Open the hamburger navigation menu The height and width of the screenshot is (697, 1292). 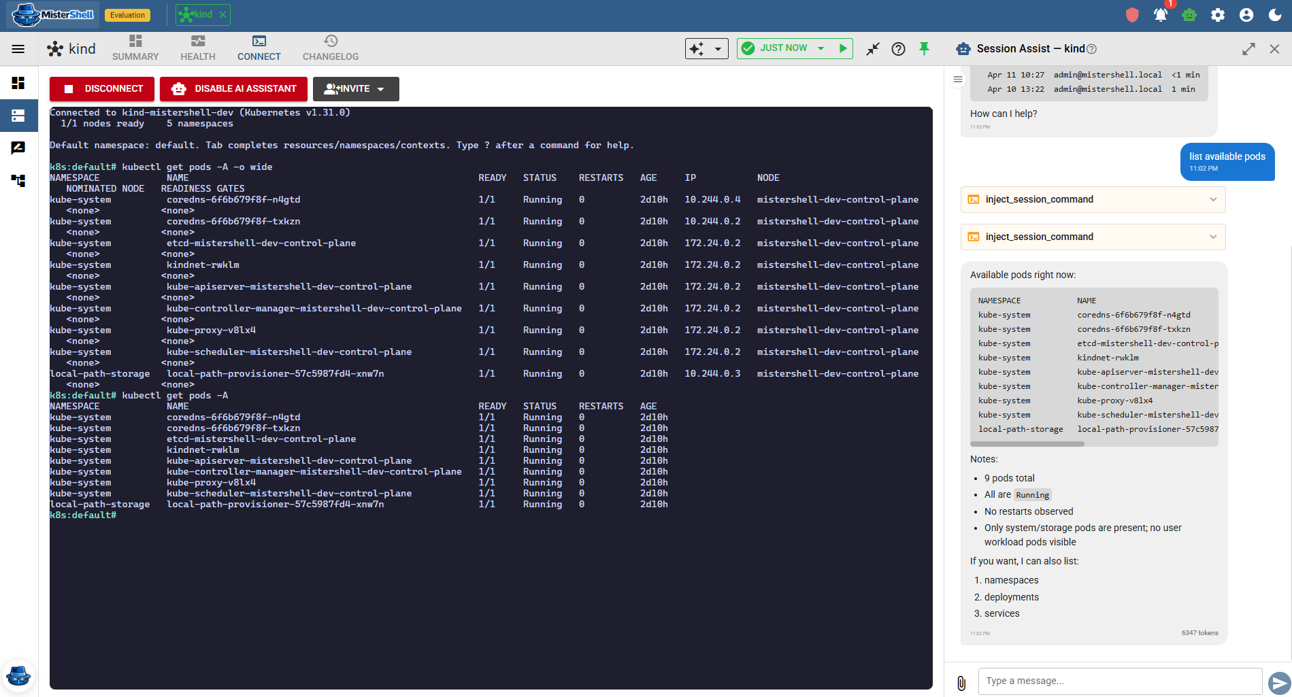coord(18,49)
